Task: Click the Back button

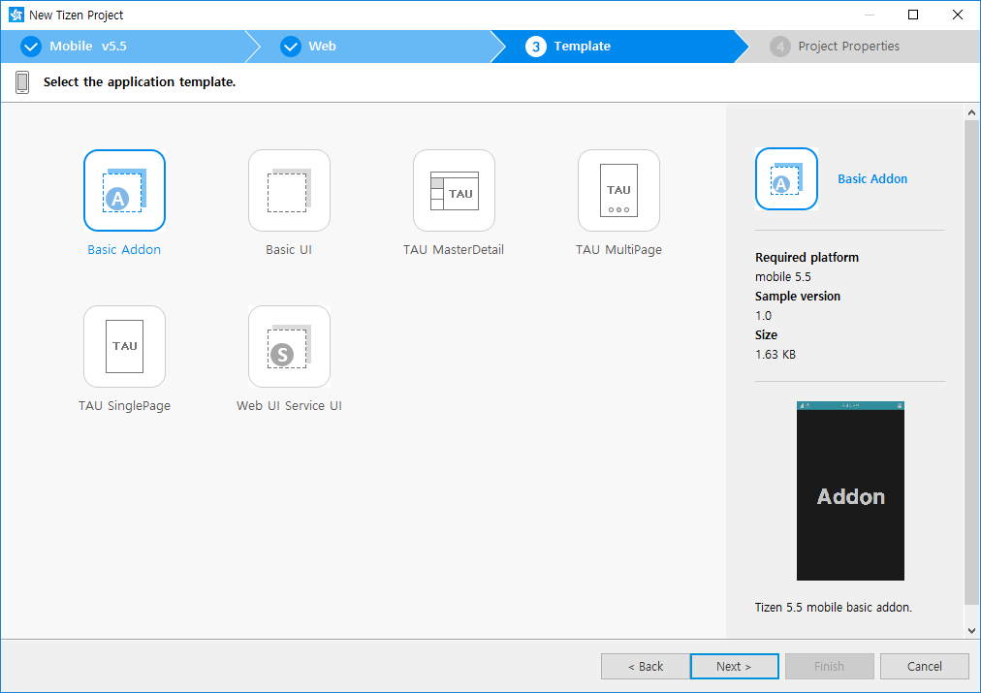Action: coord(645,666)
